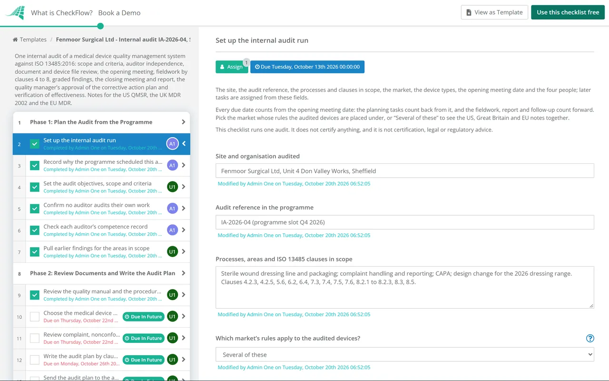Click the U1 avatar on 'Review the quality manual' row
609x381 pixels.
(172, 295)
